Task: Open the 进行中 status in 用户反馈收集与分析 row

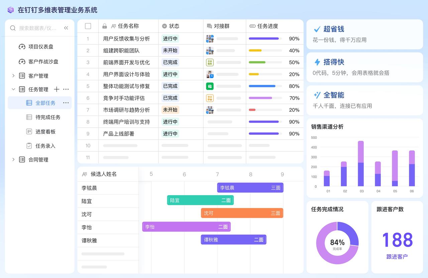Action: [170, 39]
